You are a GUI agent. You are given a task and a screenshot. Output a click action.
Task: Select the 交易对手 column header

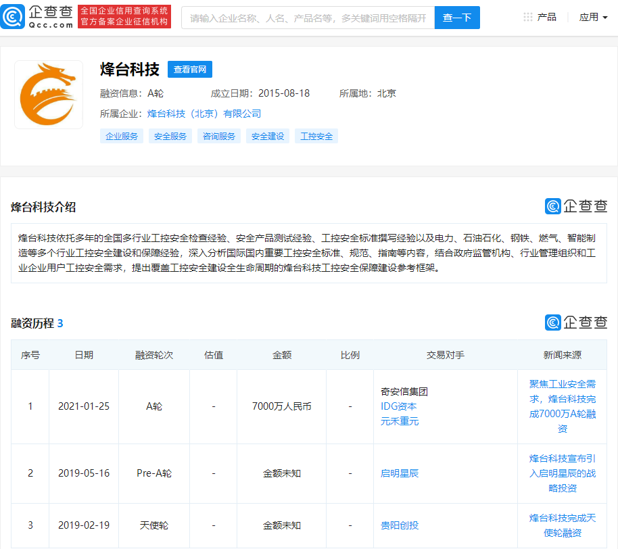click(x=446, y=355)
